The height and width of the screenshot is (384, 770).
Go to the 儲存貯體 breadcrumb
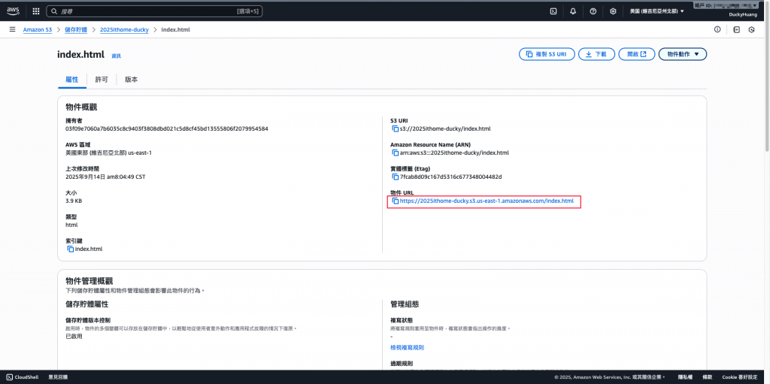pos(76,30)
